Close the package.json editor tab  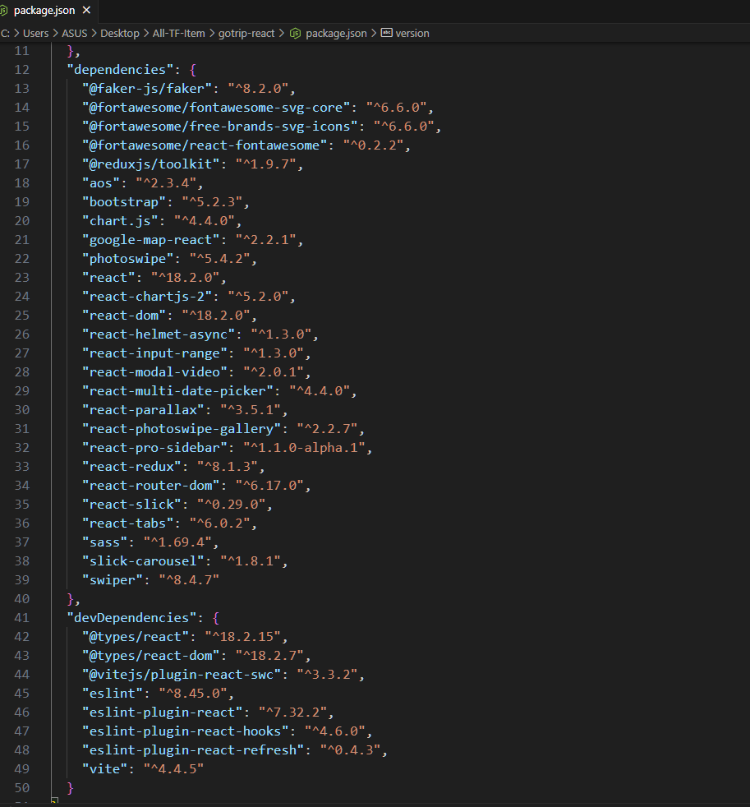point(86,11)
